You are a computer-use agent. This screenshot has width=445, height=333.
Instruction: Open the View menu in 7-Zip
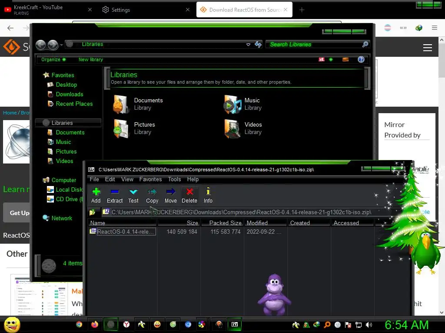(x=127, y=179)
